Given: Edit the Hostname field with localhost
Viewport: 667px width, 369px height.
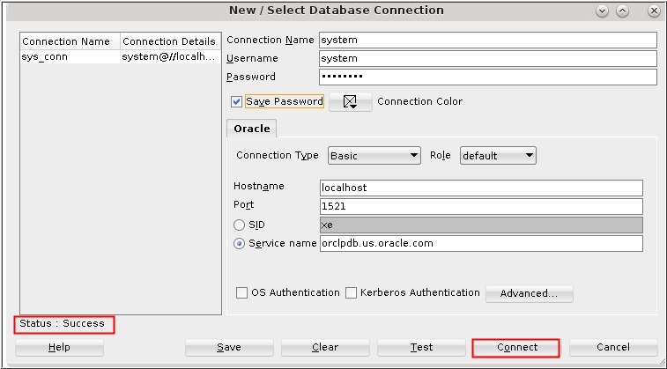Looking at the screenshot, I should (481, 188).
